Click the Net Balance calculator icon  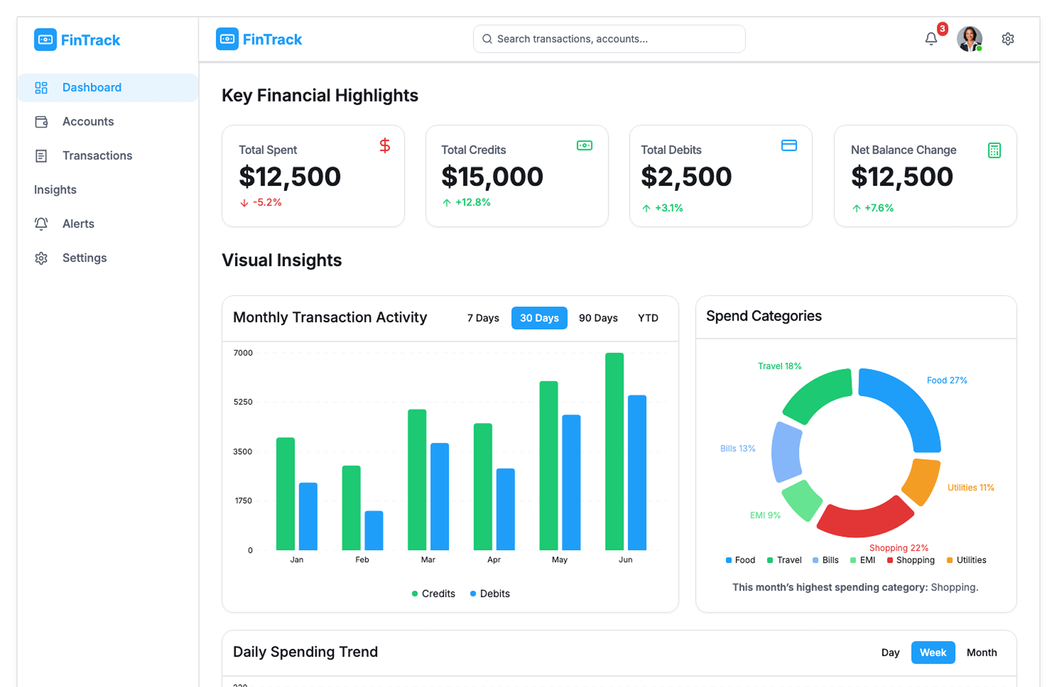tap(994, 150)
